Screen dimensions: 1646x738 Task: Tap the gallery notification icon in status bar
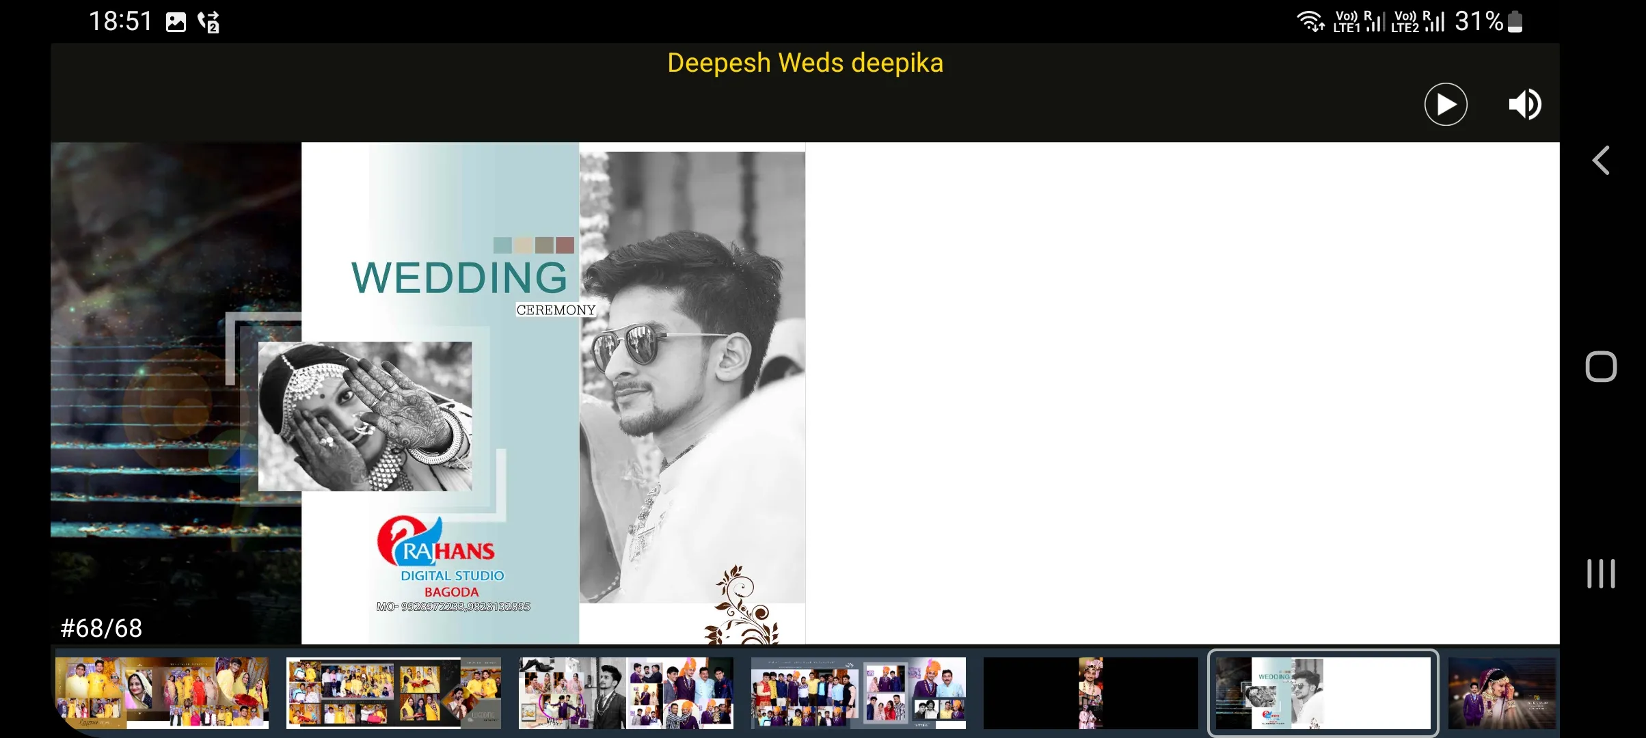(x=176, y=22)
